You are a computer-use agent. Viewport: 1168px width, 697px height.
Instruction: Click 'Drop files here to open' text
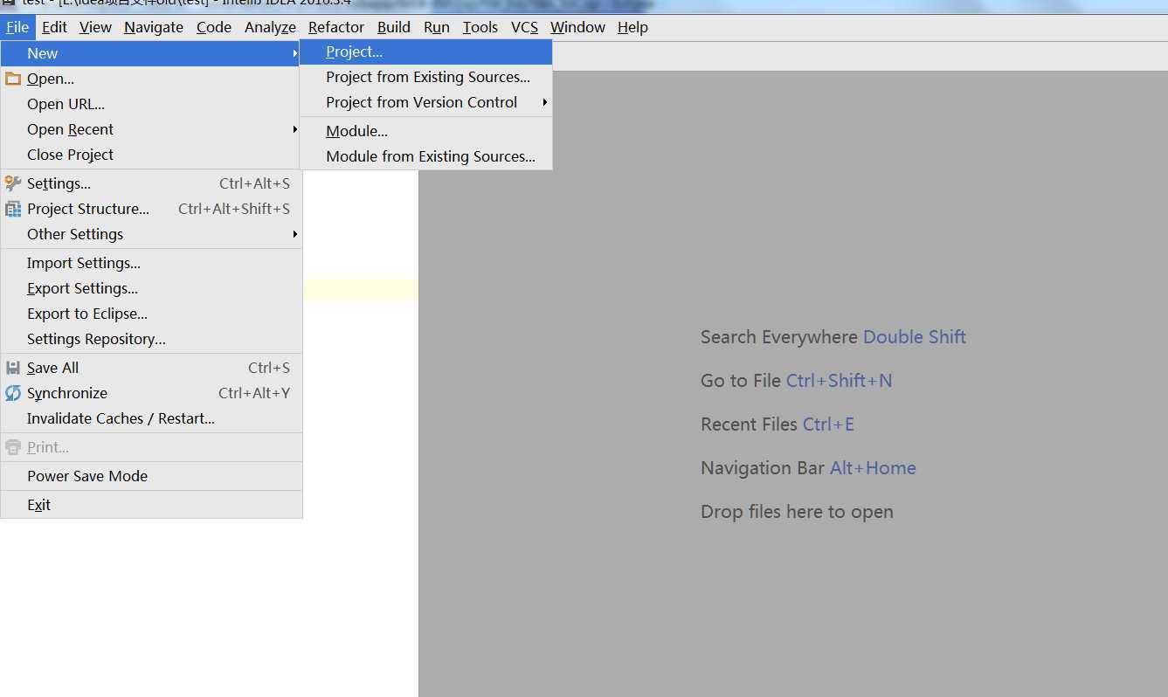pyautogui.click(x=797, y=512)
